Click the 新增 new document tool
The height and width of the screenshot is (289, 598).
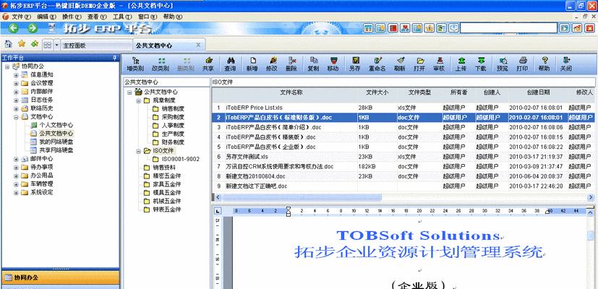(252, 64)
